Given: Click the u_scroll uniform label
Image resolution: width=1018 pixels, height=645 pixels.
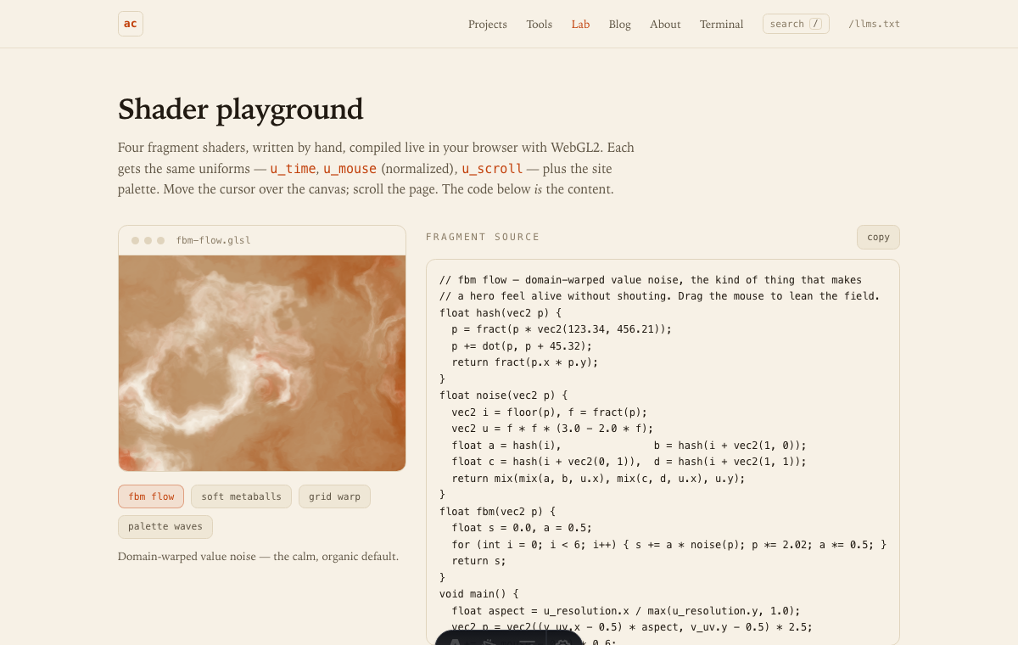Looking at the screenshot, I should (x=492, y=169).
